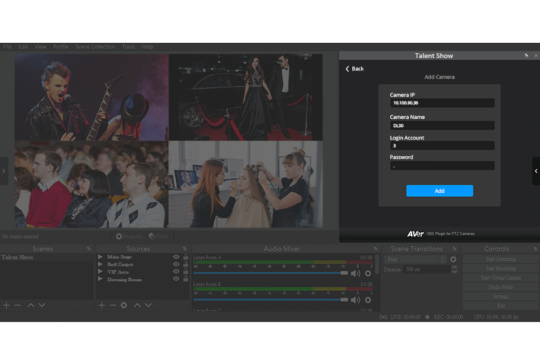The height and width of the screenshot is (360, 540).
Task: Go Back from Add Camera panel
Action: point(354,68)
